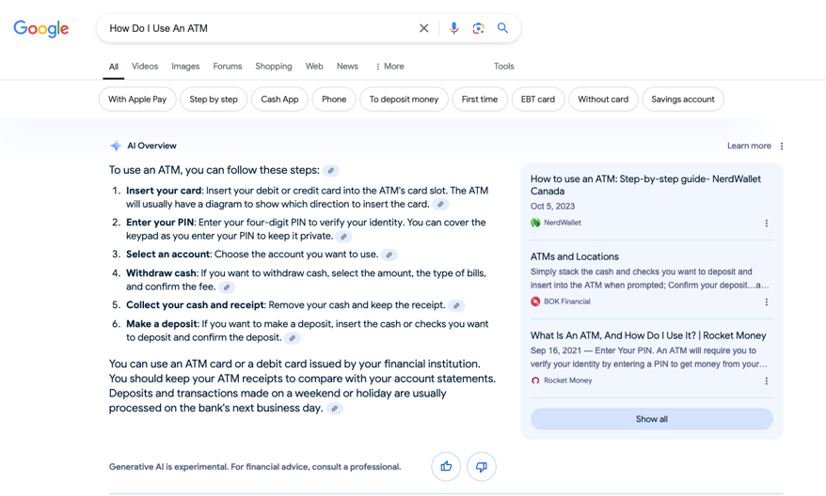The width and height of the screenshot is (826, 496).
Task: Open Google Lens image search icon
Action: tap(478, 28)
